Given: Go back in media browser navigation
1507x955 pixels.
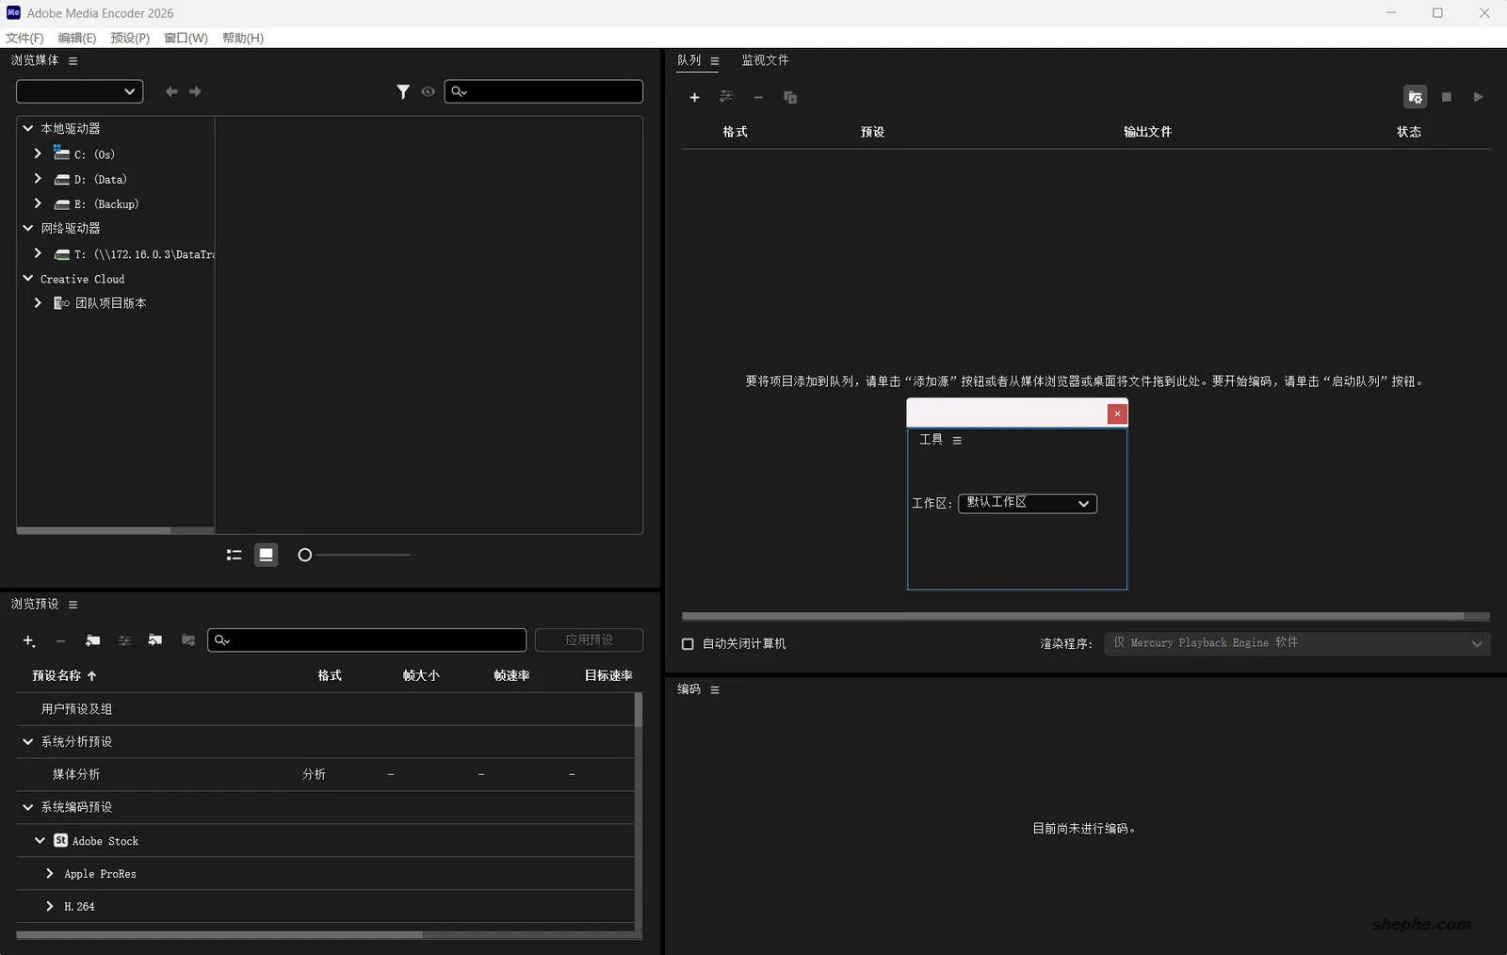Looking at the screenshot, I should tap(171, 91).
